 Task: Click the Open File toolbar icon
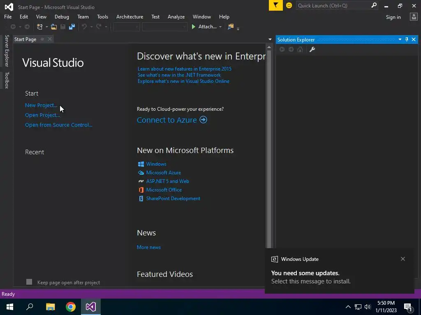coord(54,27)
